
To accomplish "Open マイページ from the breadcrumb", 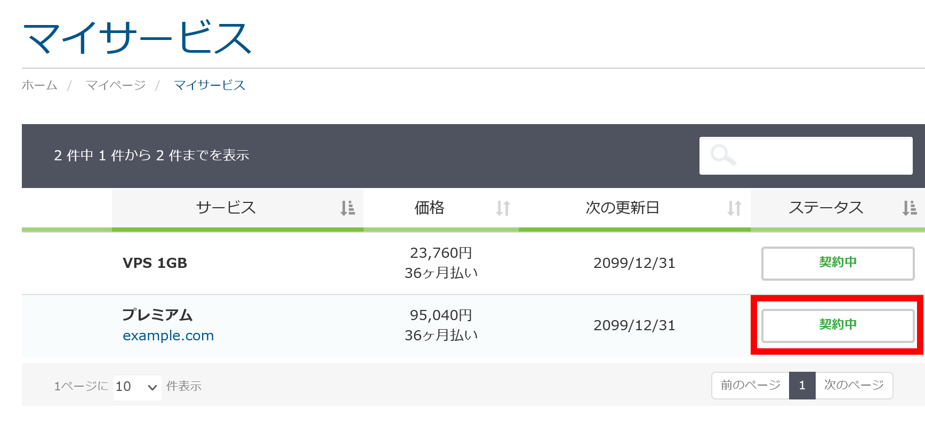I will pos(116,85).
